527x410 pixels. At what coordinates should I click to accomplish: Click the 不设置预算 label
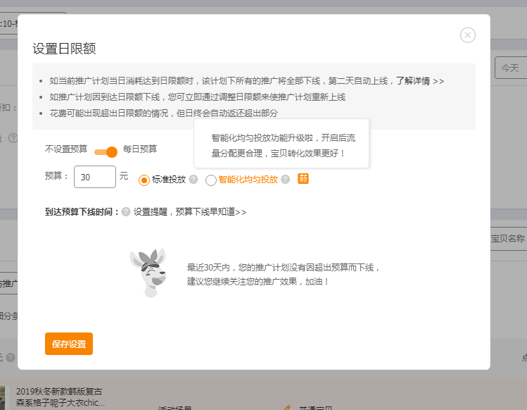(66, 149)
